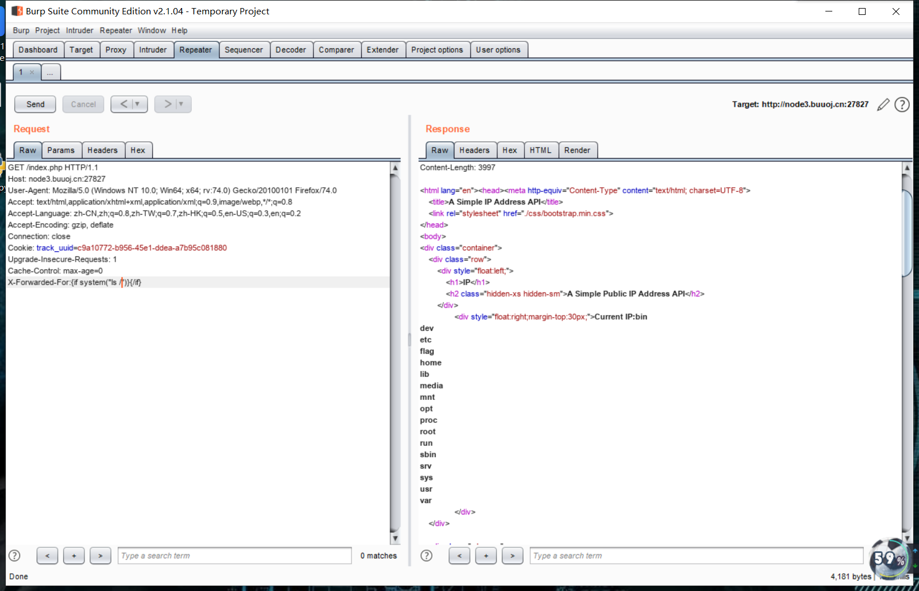Click the pencil icon to edit target
The height and width of the screenshot is (591, 919).
[x=883, y=104]
